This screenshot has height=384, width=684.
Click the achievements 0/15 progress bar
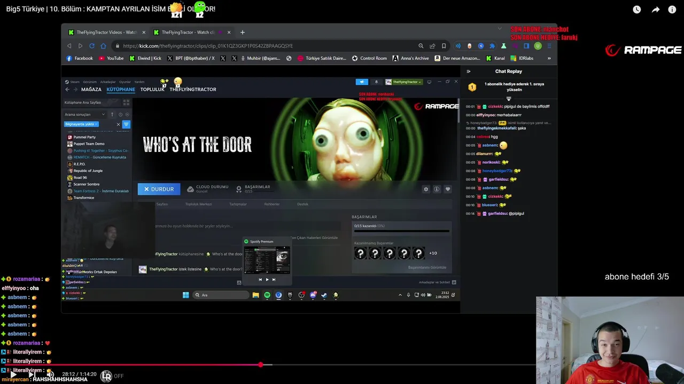pos(401,231)
